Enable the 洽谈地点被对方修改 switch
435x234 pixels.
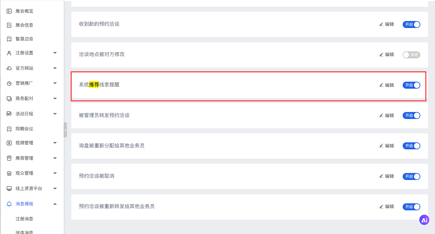[x=411, y=55]
